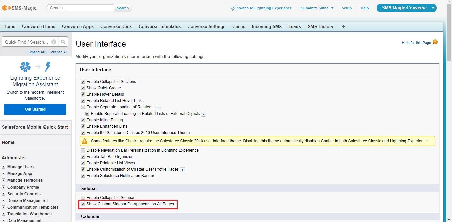
Task: Toggle Enable Collapsible Sections checkbox
Action: coord(83,82)
